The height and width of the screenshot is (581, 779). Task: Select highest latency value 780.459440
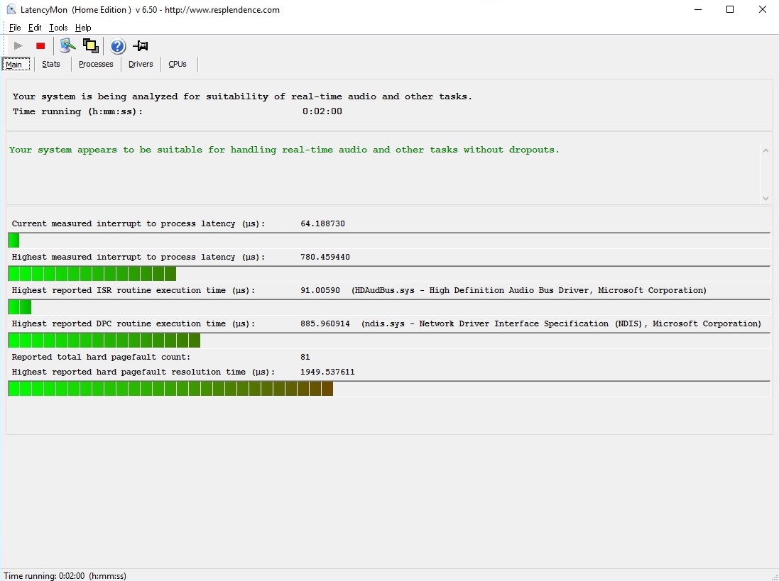click(325, 257)
